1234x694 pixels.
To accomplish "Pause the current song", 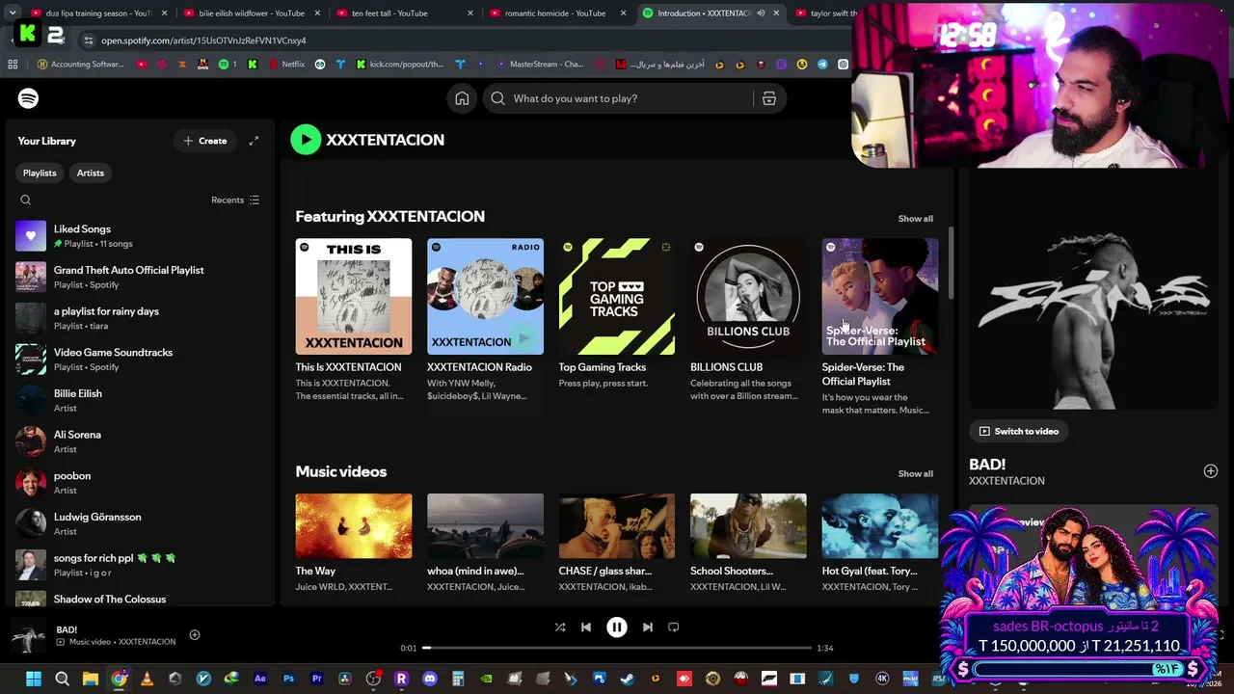I will 617,627.
